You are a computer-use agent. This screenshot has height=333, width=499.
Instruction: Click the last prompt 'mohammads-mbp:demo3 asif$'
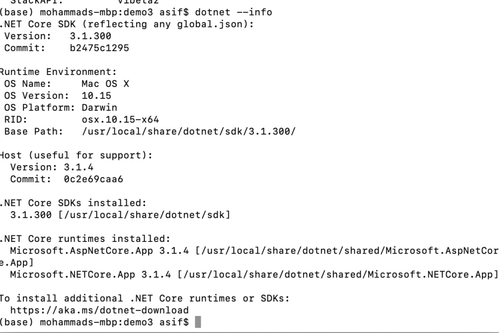(114, 322)
